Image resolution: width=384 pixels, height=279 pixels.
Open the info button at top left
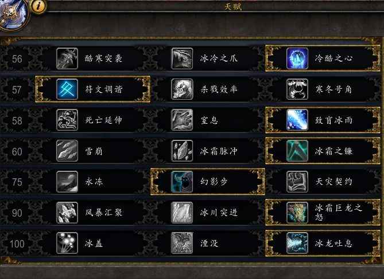(38, 6)
